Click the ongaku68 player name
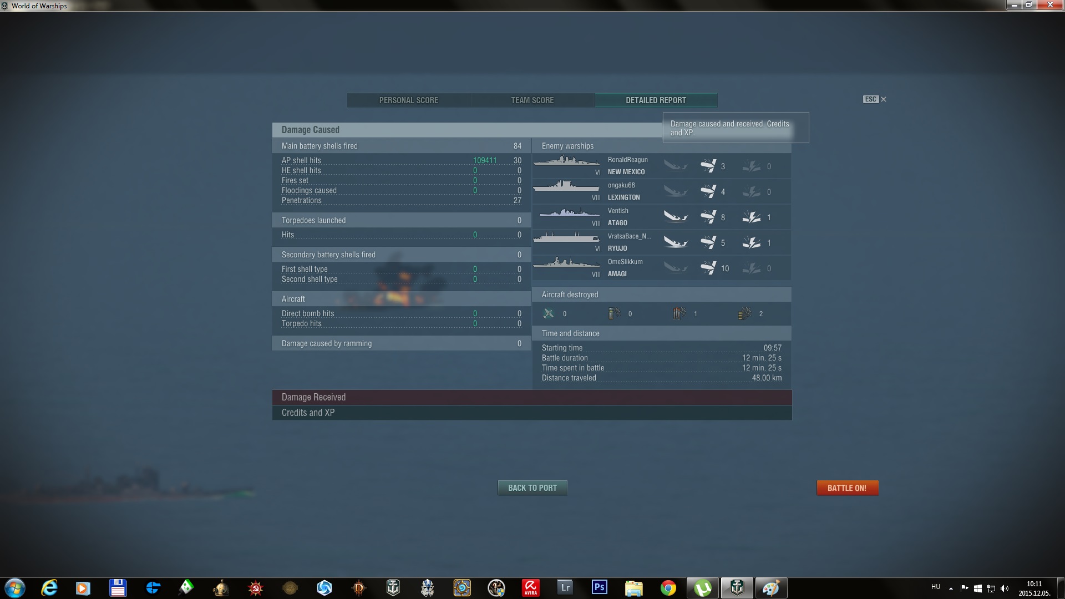Image resolution: width=1065 pixels, height=599 pixels. pyautogui.click(x=621, y=185)
